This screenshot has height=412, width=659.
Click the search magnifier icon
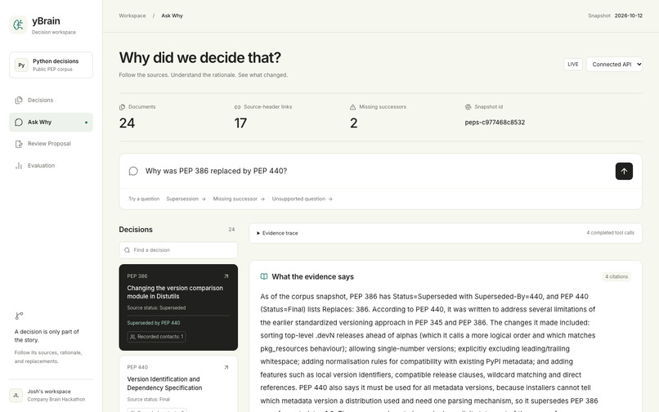tap(127, 250)
